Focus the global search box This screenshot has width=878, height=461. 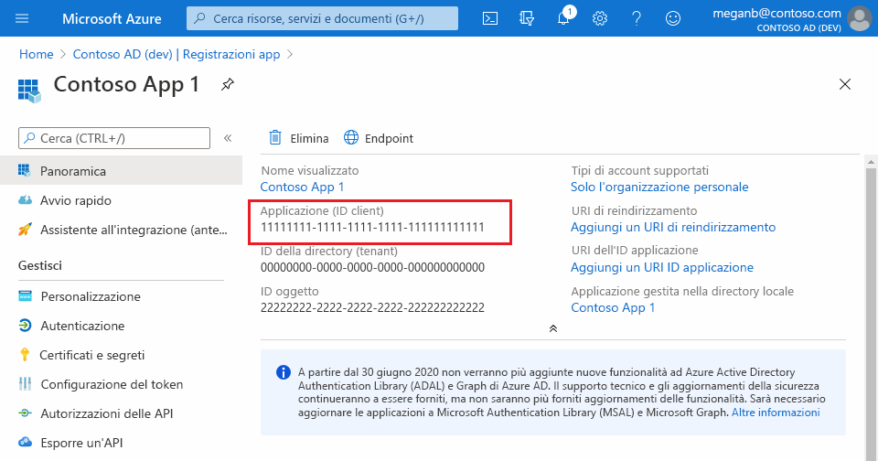click(x=322, y=18)
